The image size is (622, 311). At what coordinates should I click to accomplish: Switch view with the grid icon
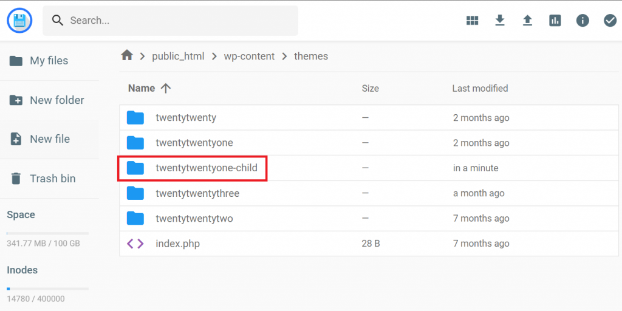[472, 21]
